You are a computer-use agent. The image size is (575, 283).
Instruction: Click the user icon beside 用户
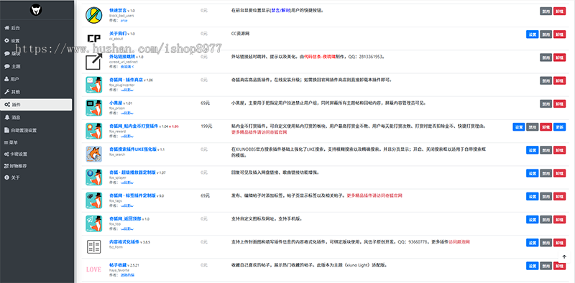tap(6, 79)
